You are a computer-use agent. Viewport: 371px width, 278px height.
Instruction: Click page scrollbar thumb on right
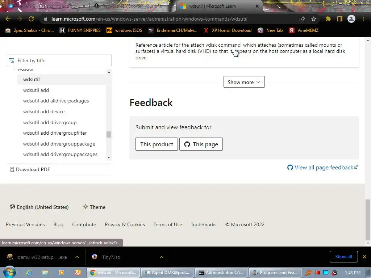[368, 219]
